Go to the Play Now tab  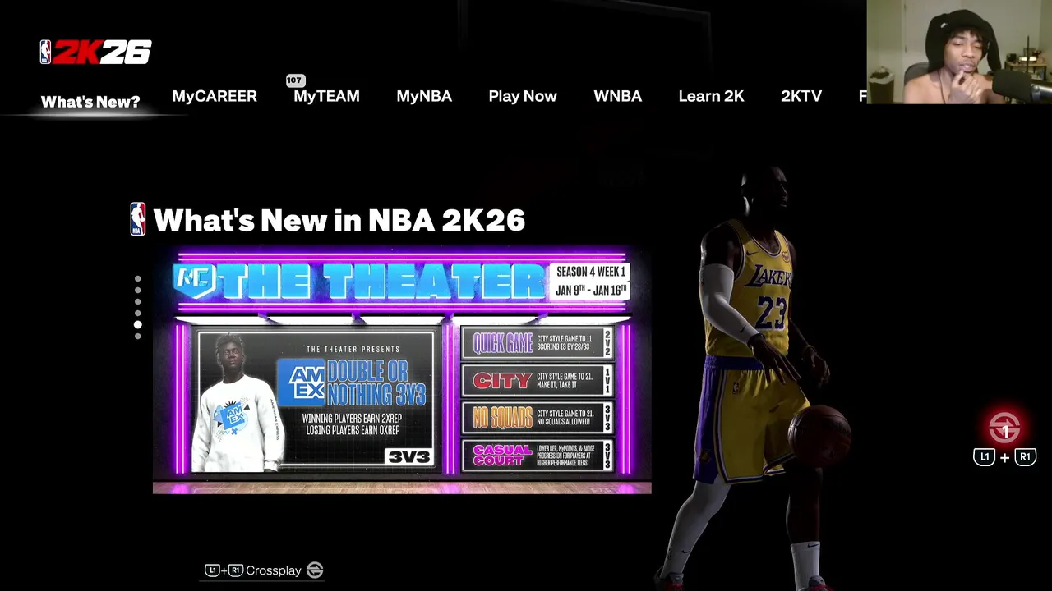[523, 96]
